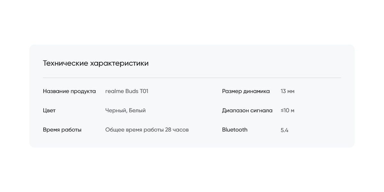Click the word динамика in speaker label
The width and height of the screenshot is (384, 192).
[256, 91]
